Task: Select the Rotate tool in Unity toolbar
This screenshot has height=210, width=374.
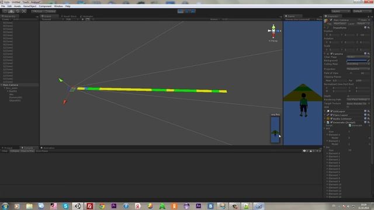Action: (18, 11)
